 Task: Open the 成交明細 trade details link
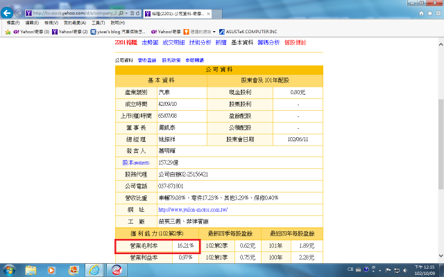pyautogui.click(x=173, y=43)
